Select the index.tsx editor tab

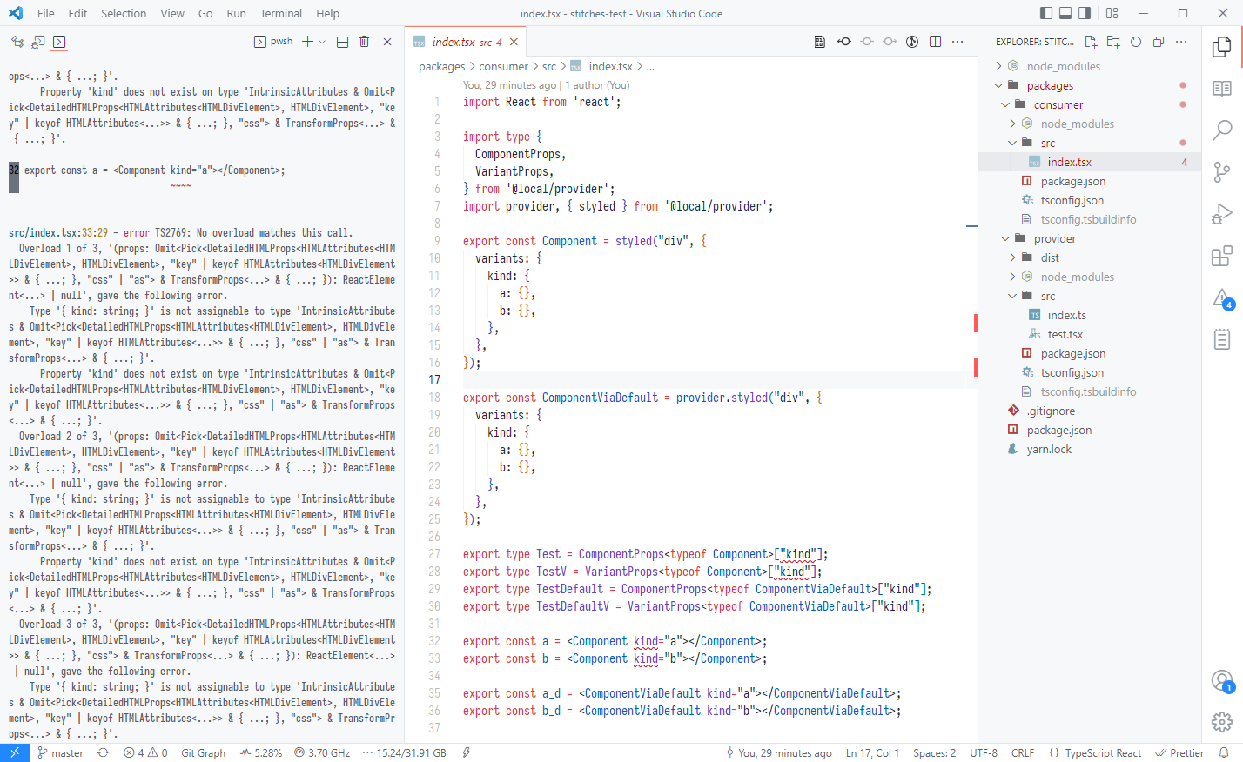[466, 42]
